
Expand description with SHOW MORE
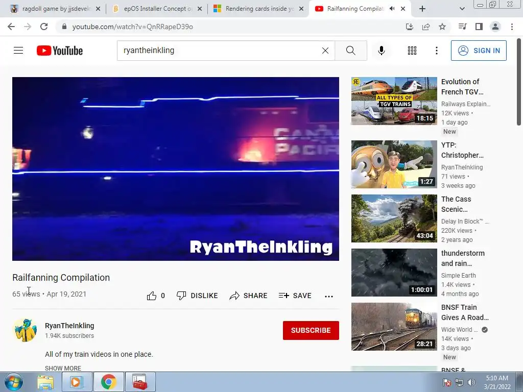[63, 369]
